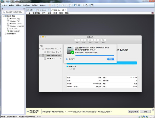Eject the NECVMWar VM... disk

pos(61,49)
